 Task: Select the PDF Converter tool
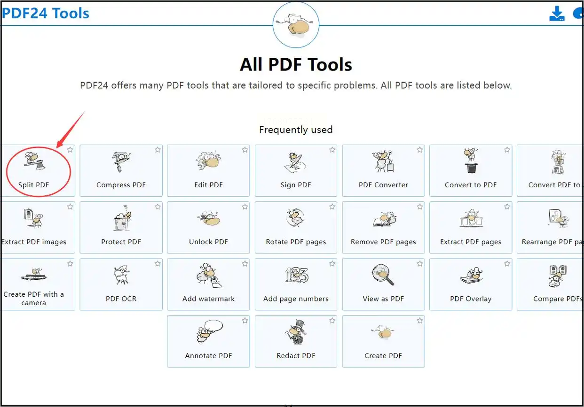point(383,170)
